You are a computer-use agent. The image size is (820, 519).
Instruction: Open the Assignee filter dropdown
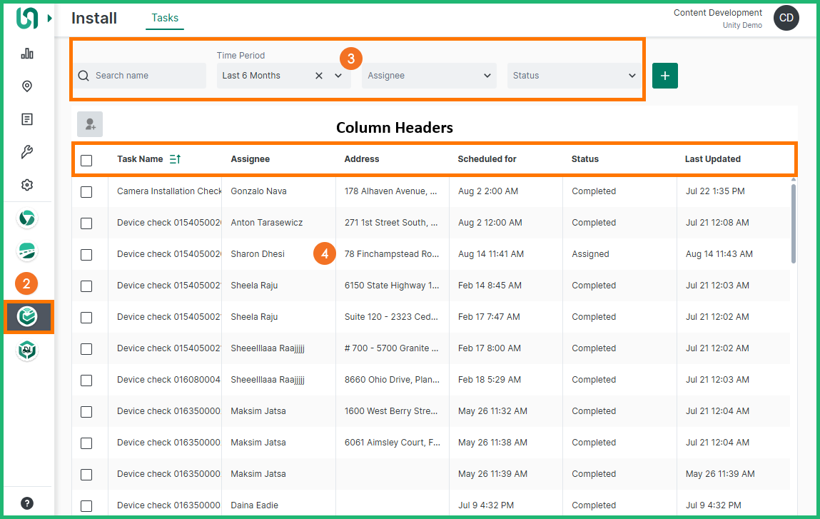(x=428, y=76)
